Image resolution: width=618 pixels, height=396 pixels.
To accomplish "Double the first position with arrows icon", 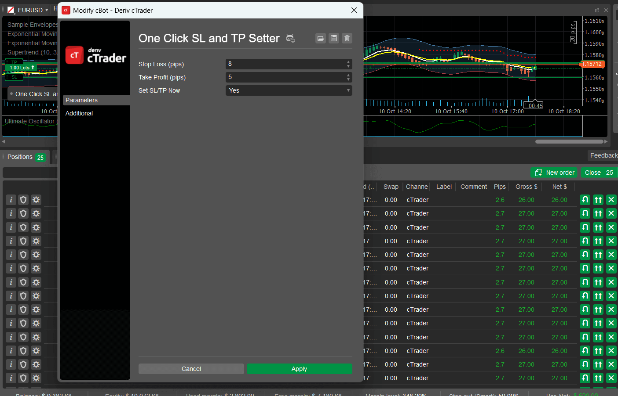I will 598,200.
